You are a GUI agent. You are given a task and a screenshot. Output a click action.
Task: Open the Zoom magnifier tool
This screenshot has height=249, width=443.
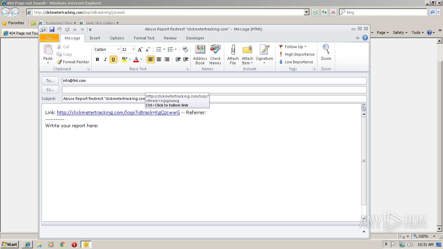326,53
